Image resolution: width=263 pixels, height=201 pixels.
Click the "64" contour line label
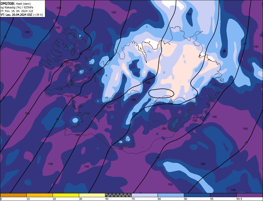(x=5, y=37)
